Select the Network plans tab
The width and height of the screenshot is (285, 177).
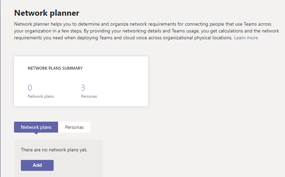pos(36,127)
